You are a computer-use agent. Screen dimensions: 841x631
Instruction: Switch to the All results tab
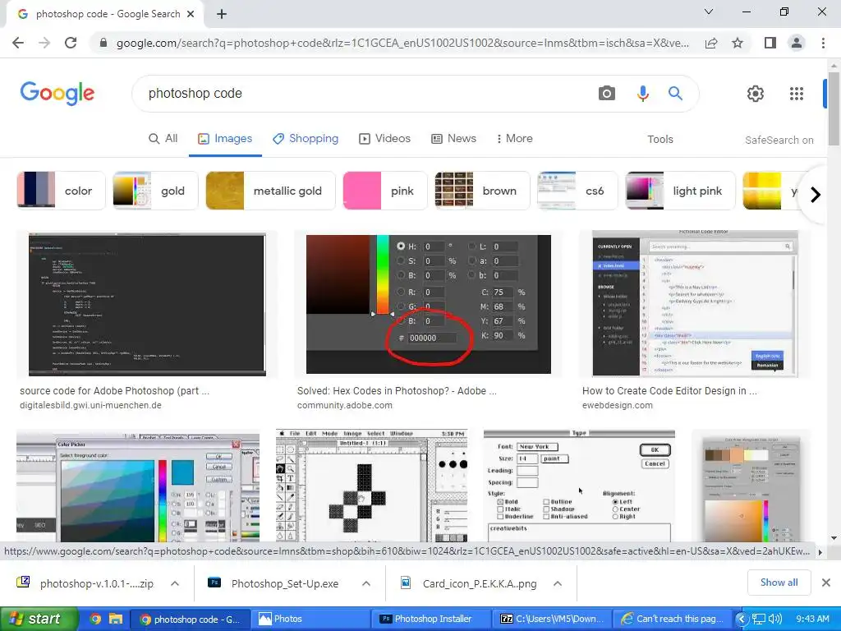point(163,138)
